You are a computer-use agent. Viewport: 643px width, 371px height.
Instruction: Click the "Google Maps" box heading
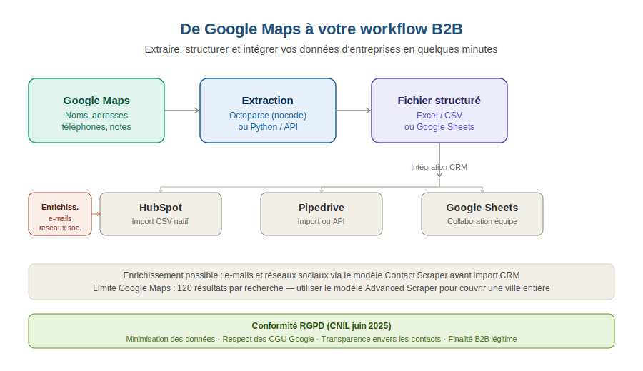96,101
